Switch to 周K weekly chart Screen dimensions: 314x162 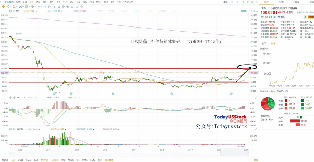click(38, 2)
